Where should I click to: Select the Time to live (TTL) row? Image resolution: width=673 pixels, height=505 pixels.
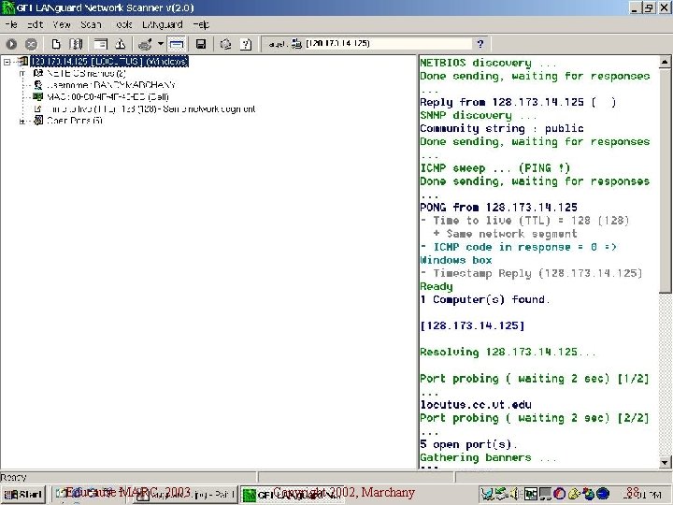[151, 109]
